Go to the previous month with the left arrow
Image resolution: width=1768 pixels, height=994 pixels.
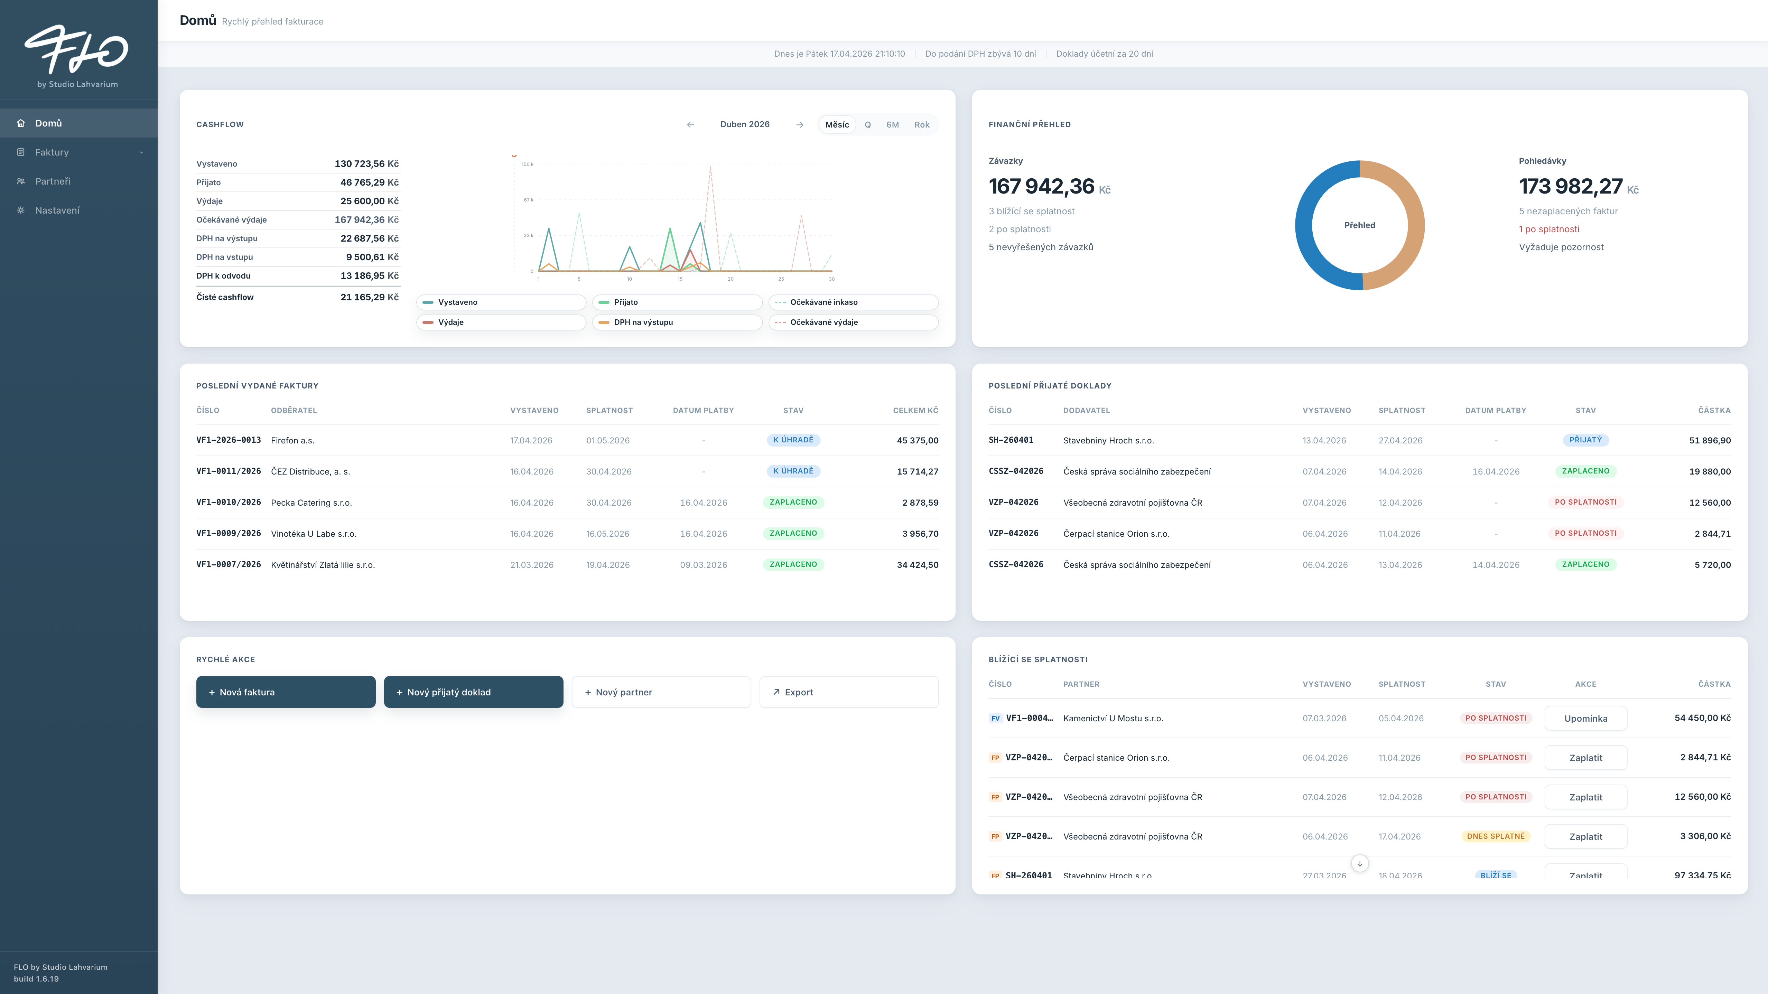click(690, 125)
